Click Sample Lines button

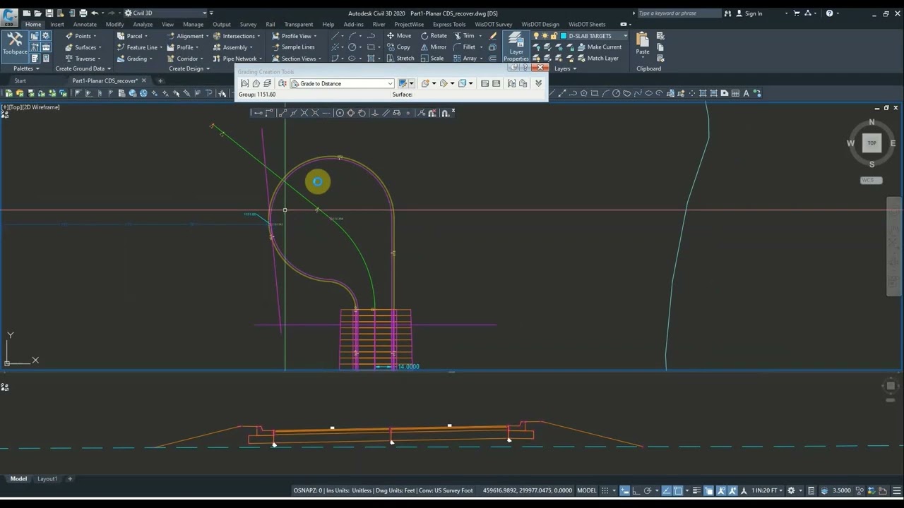[292, 47]
